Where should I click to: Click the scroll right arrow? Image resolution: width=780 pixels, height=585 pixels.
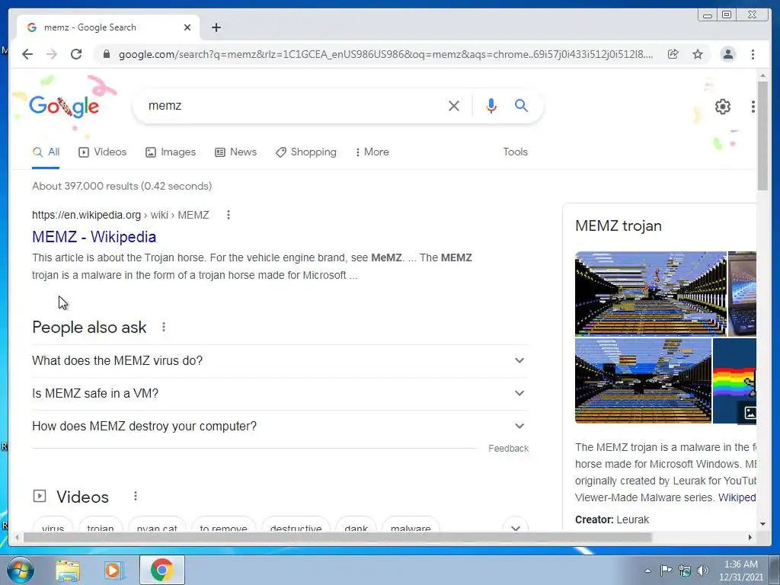(750, 537)
